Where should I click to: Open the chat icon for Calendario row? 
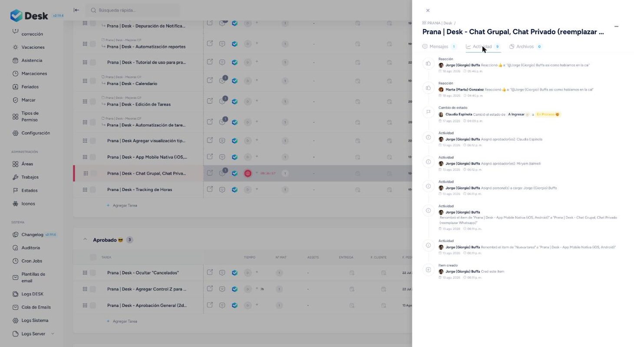222,81
